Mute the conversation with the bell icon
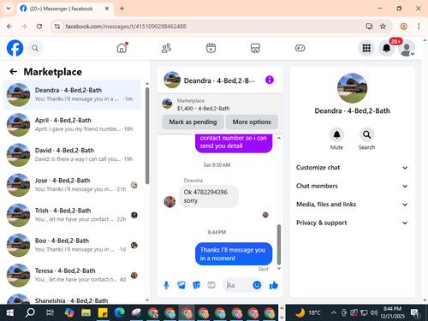Screen dimensions: 428x321 (336, 134)
